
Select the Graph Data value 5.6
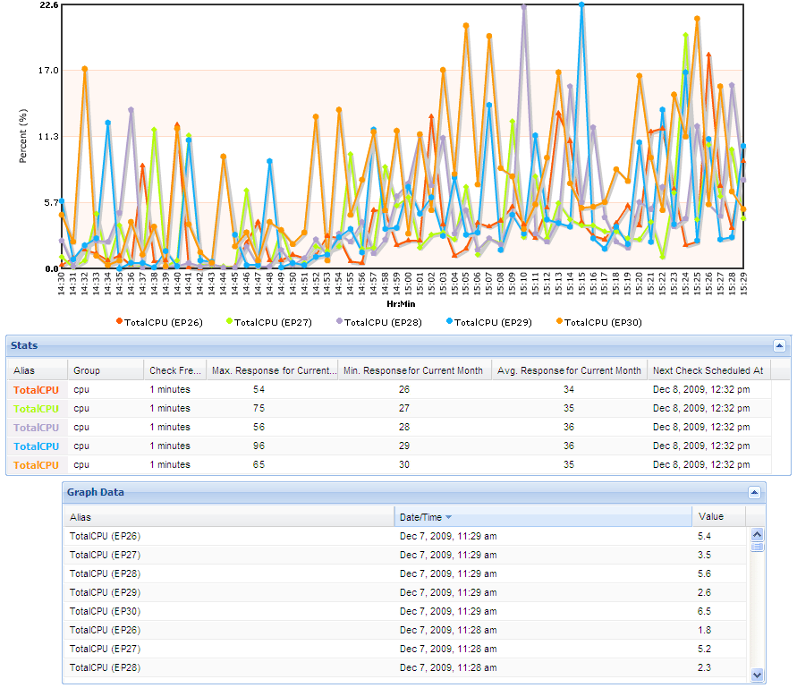click(704, 573)
